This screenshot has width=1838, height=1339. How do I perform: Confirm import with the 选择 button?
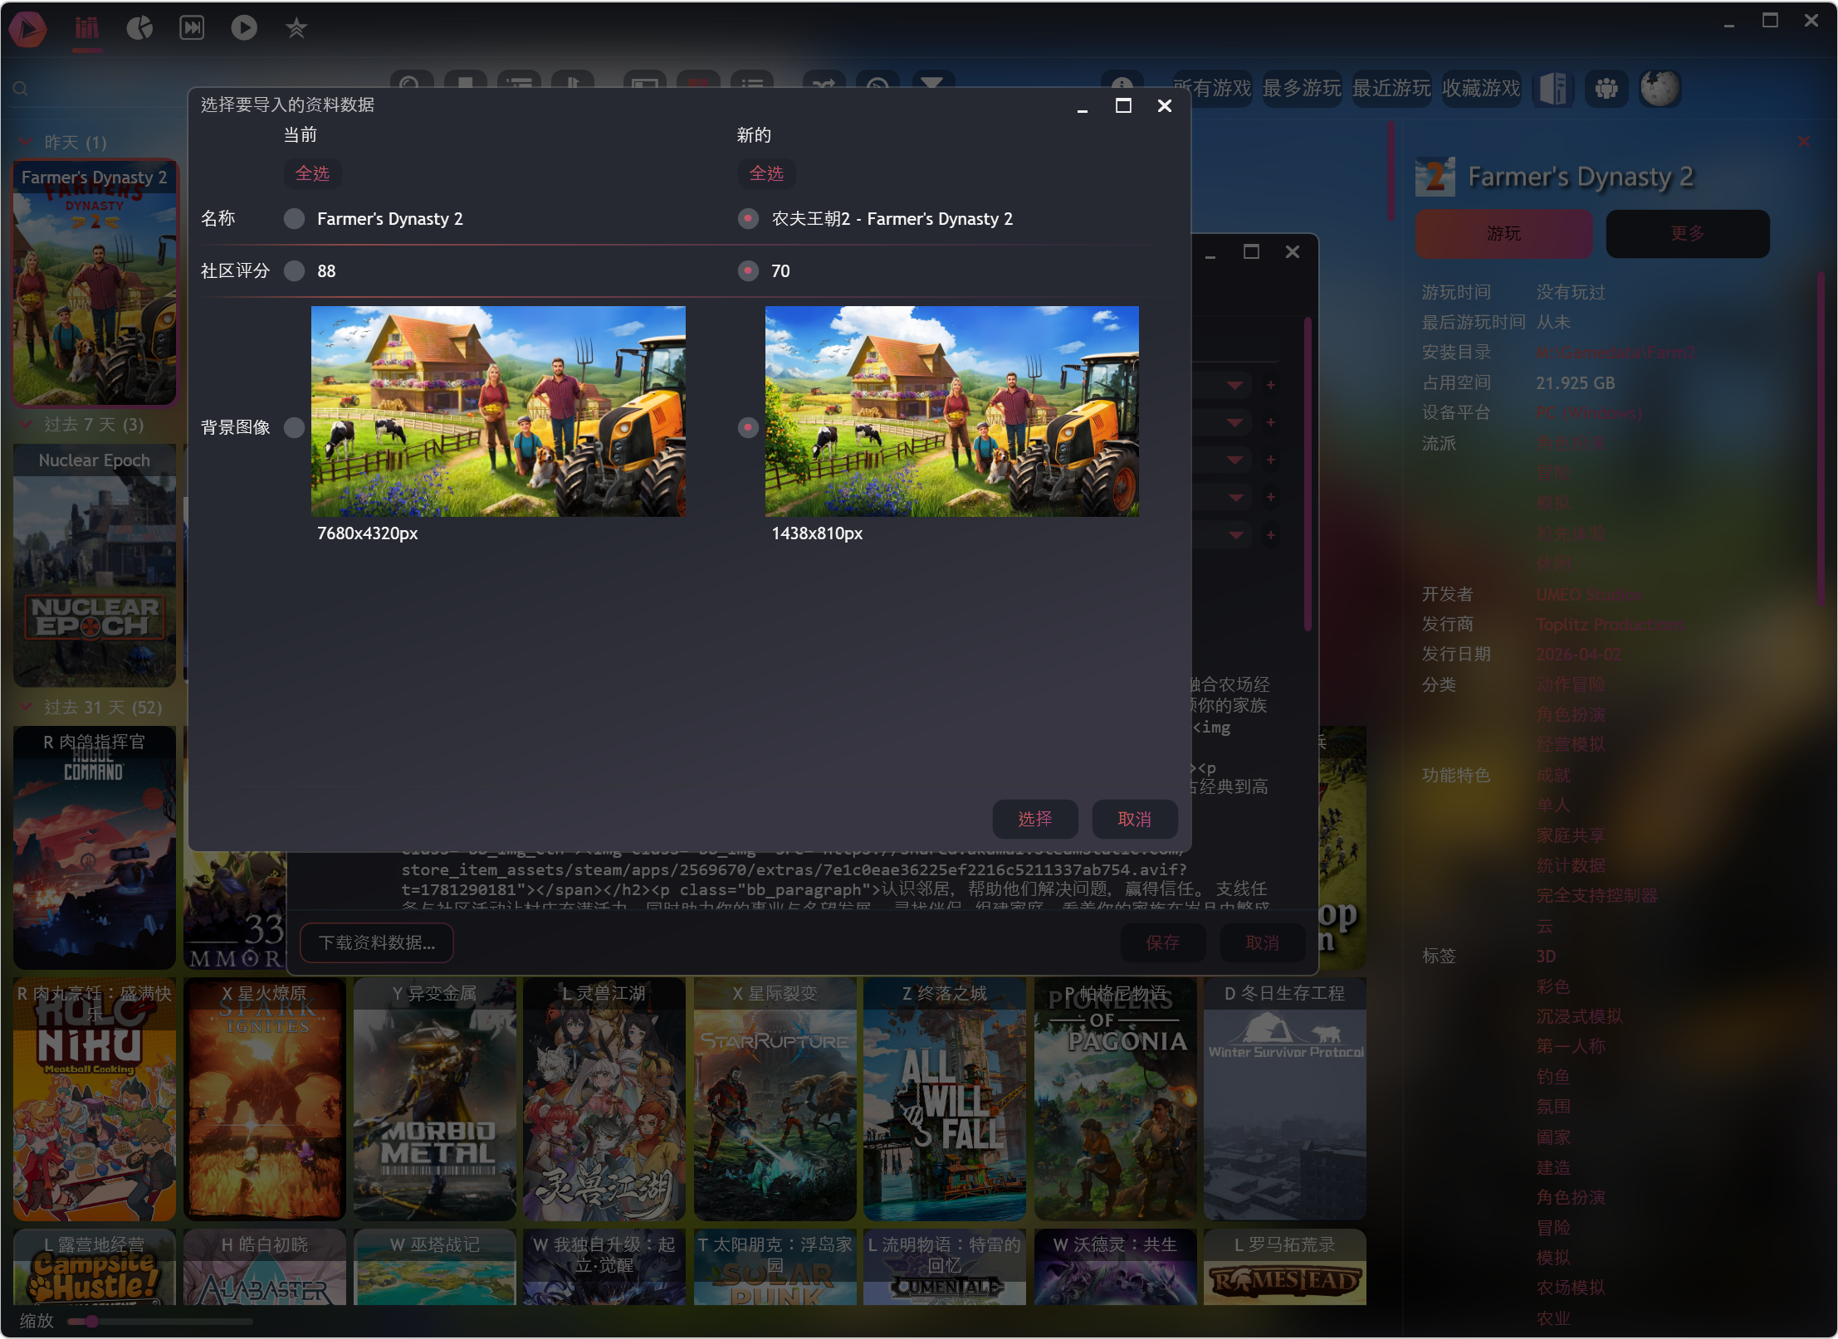pos(1035,820)
